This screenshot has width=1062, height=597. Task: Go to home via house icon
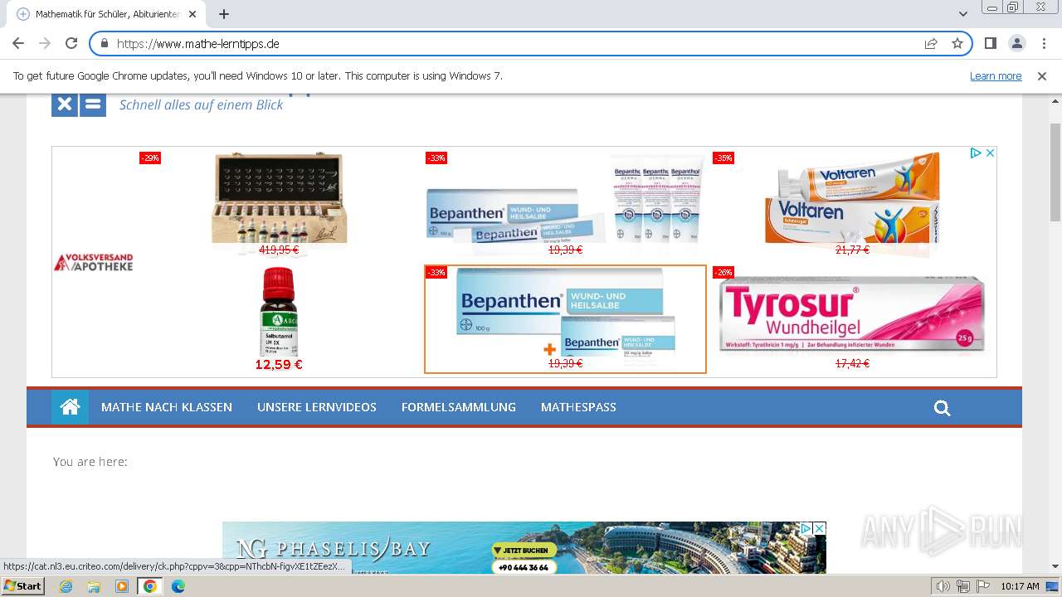coord(70,407)
